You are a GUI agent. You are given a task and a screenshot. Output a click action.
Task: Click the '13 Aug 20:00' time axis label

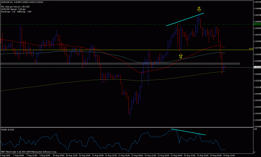click(x=203, y=155)
